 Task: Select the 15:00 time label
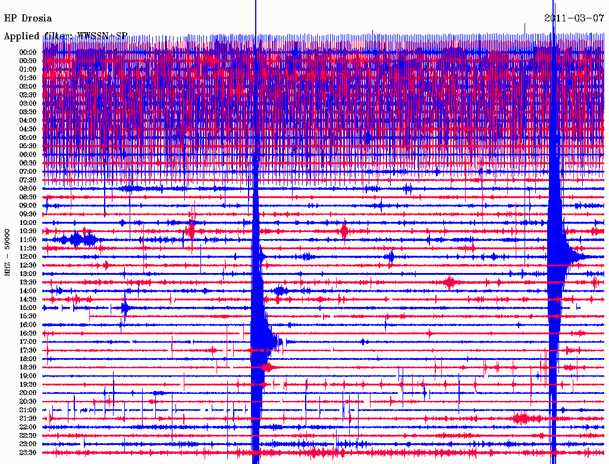(28, 308)
